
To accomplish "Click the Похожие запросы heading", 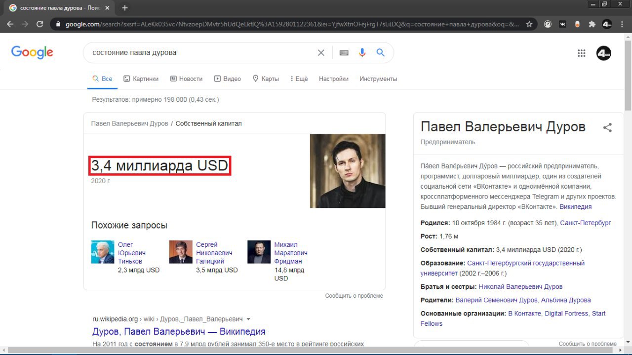I will pyautogui.click(x=129, y=226).
